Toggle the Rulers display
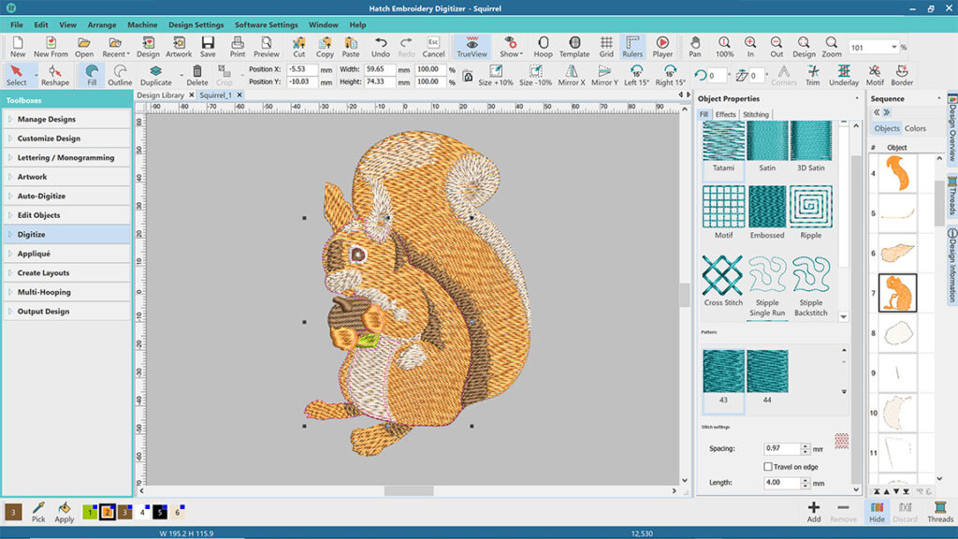Screen dimensions: 958x539 click(632, 47)
